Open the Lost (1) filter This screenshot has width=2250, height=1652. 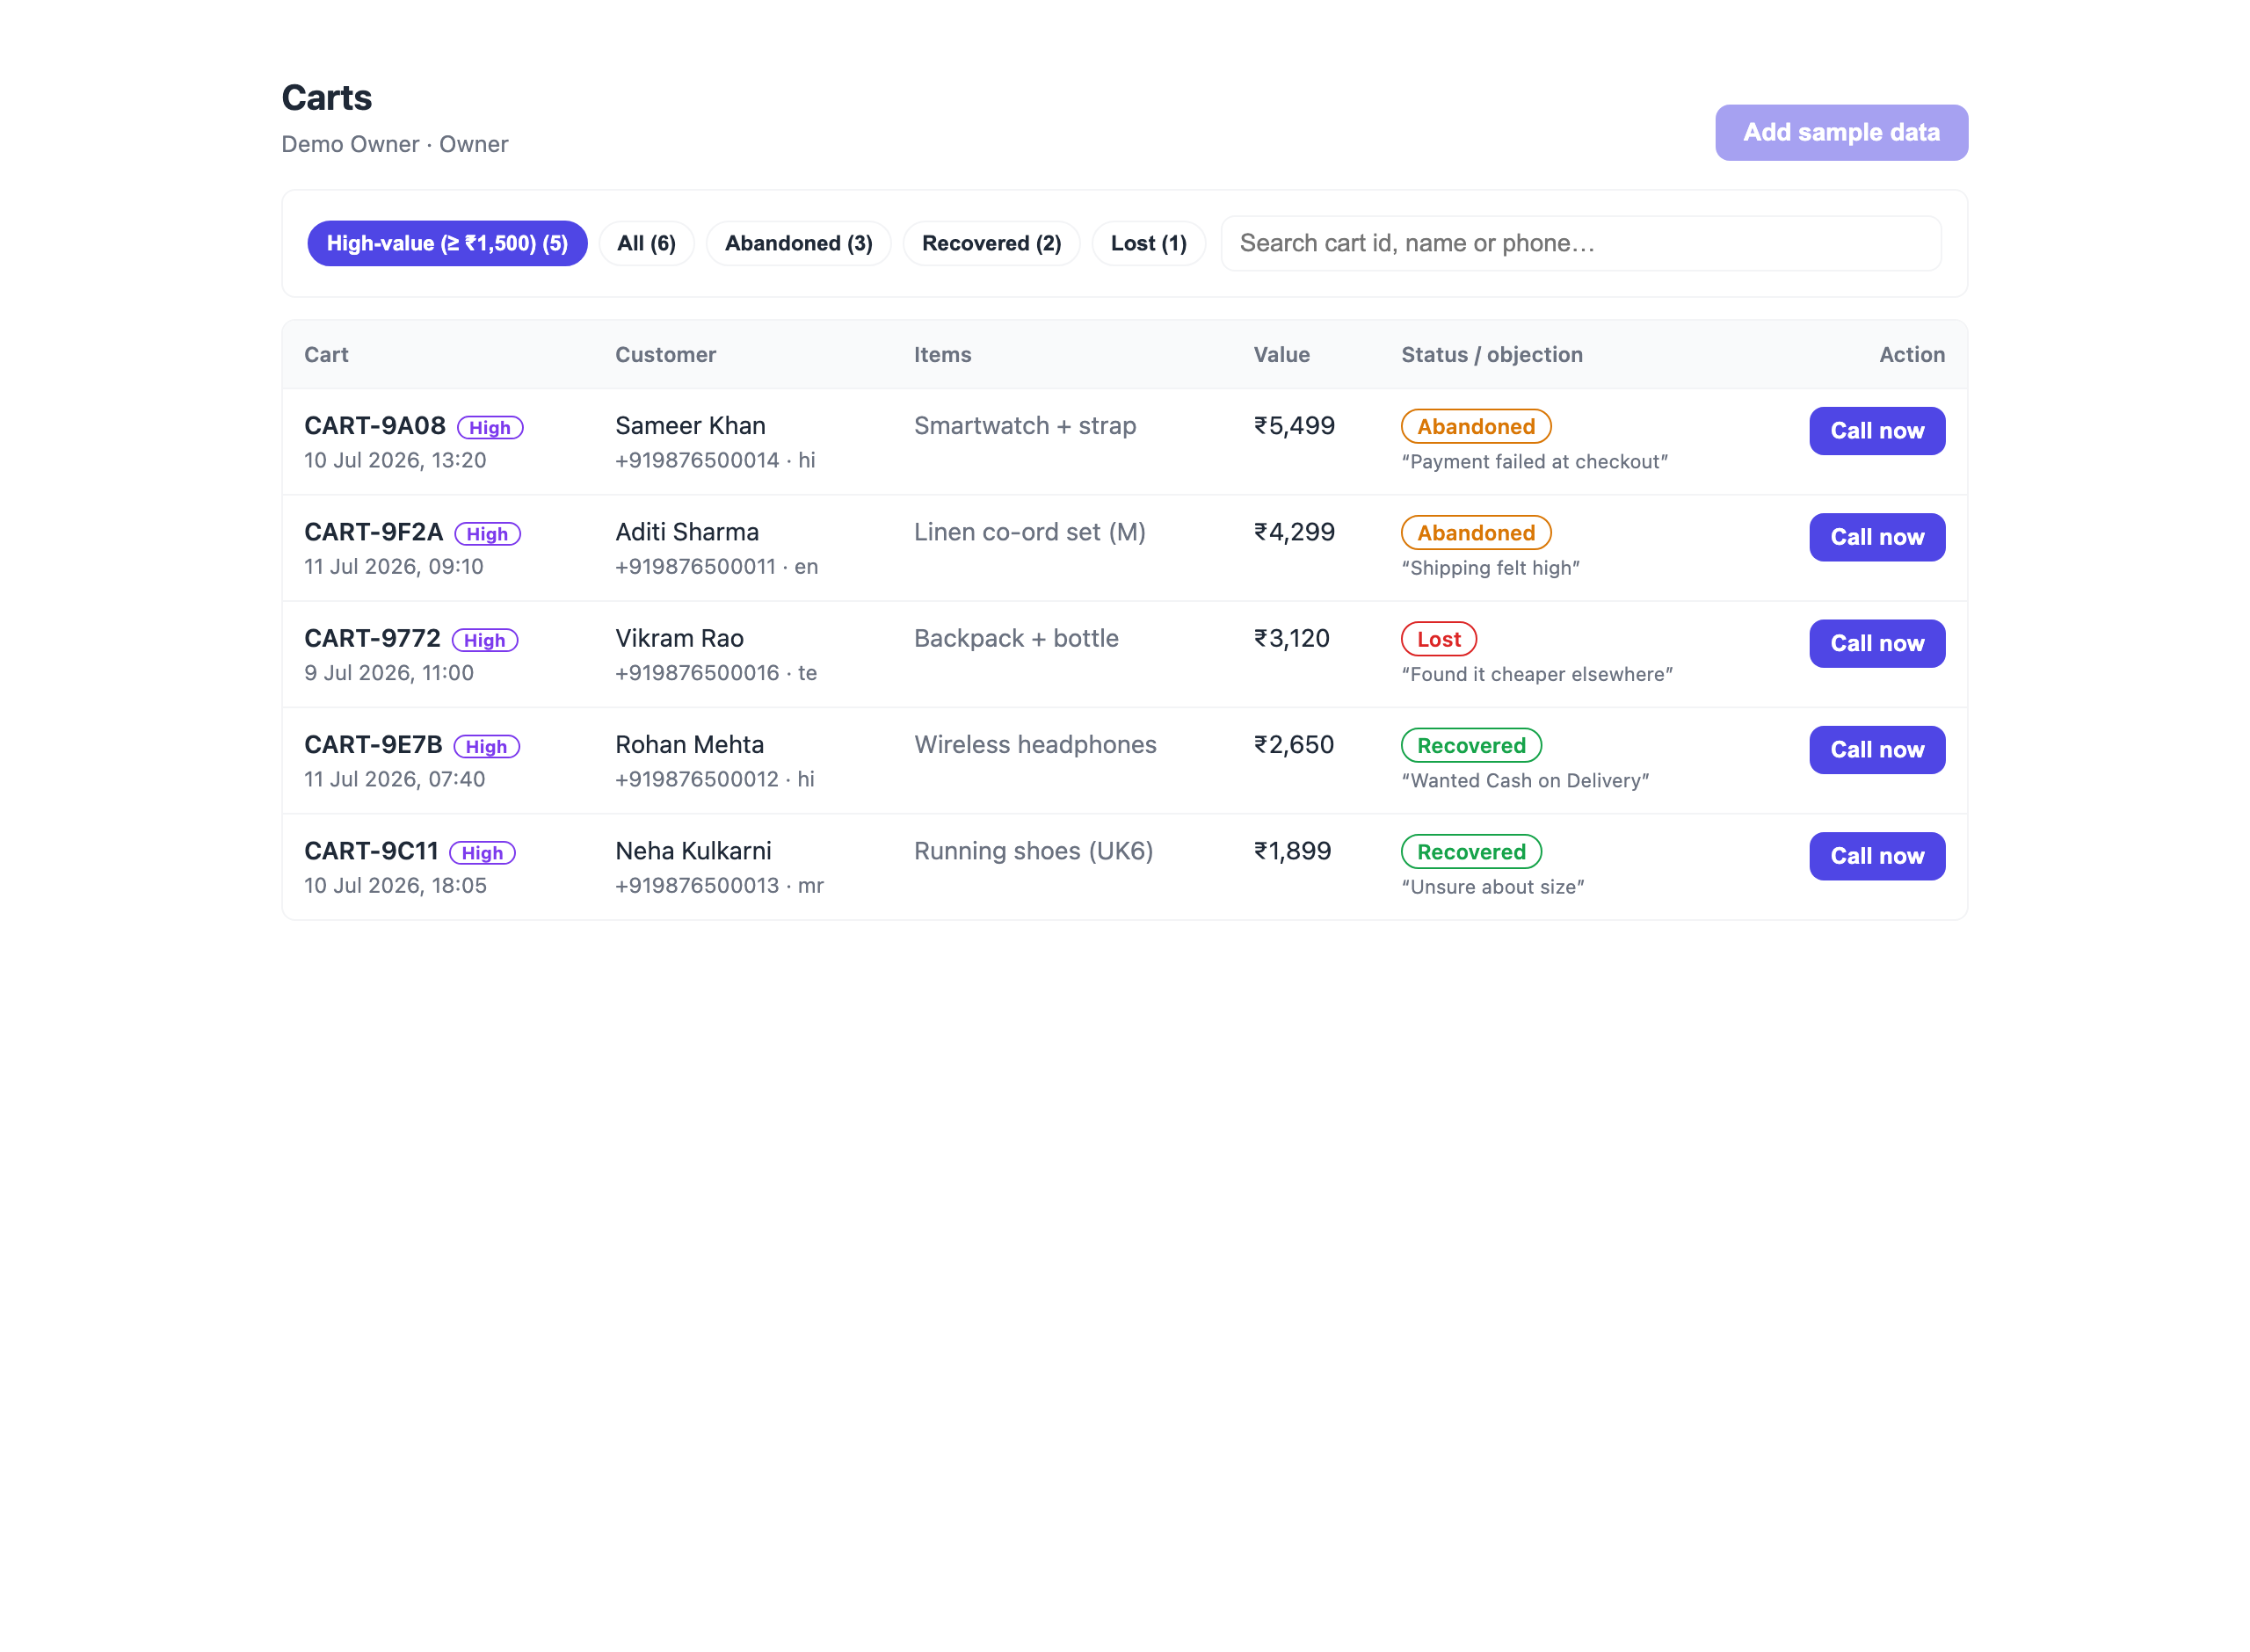pyautogui.click(x=1148, y=243)
